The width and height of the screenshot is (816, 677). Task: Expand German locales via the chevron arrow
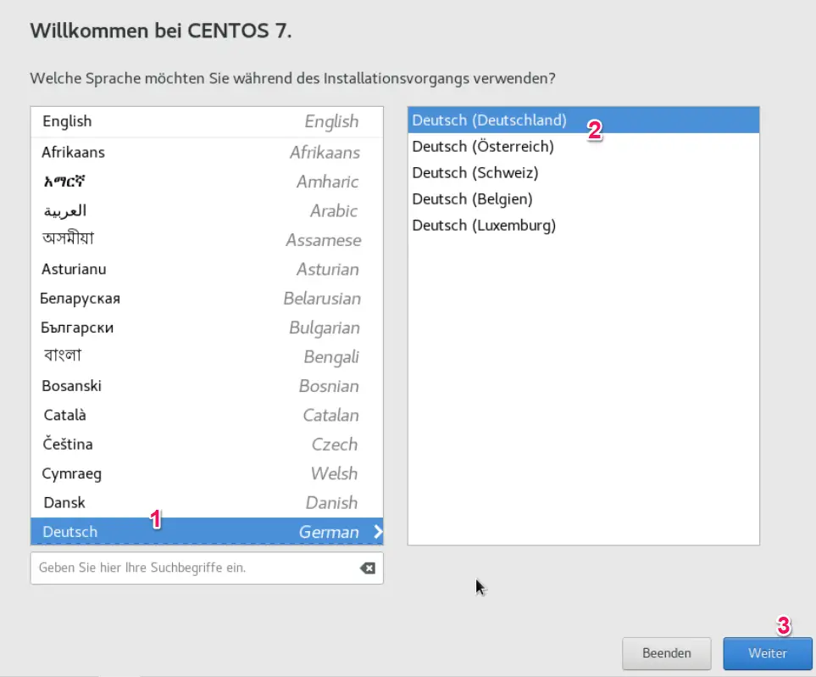tap(378, 532)
